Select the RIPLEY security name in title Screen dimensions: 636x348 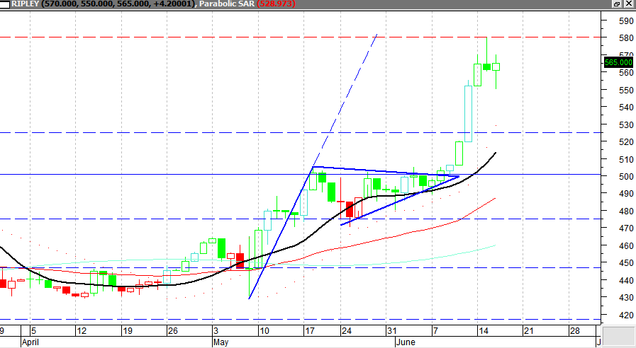[x=25, y=4]
